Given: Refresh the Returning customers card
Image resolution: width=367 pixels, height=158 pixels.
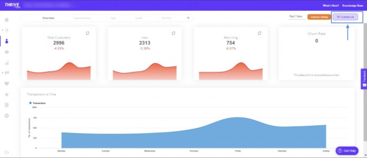Looking at the screenshot, I should (x=259, y=33).
